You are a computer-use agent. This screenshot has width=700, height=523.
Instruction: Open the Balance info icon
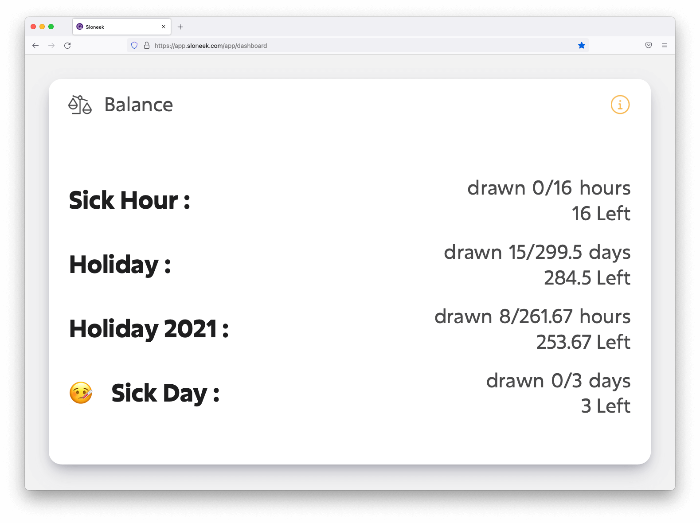pos(620,105)
